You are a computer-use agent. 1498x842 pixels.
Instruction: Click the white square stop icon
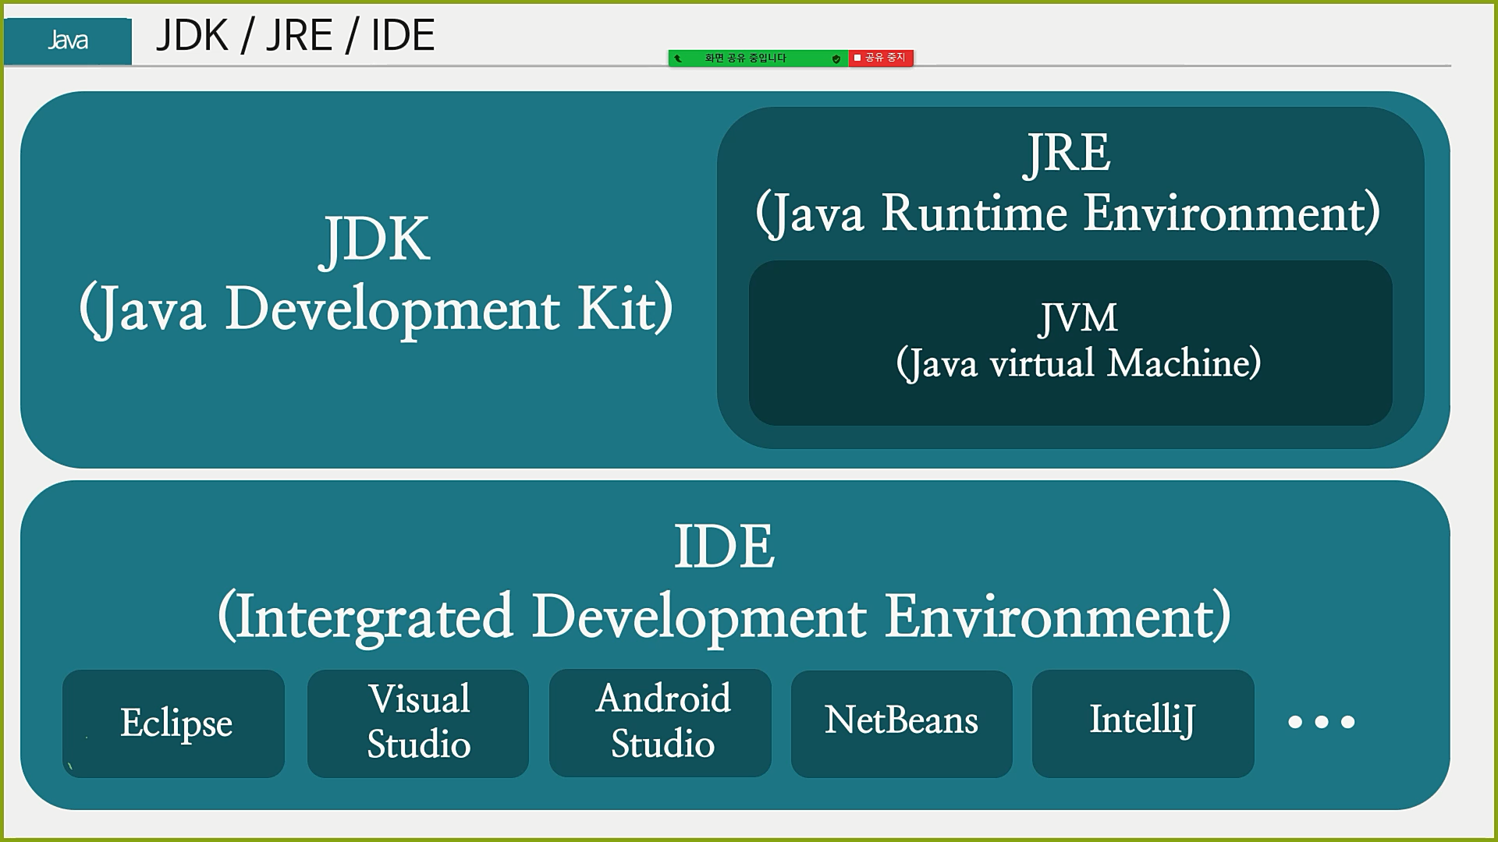(x=857, y=58)
